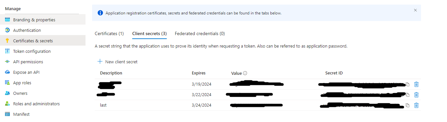Dismiss the information banner
The image size is (447, 122).
click(x=415, y=10)
